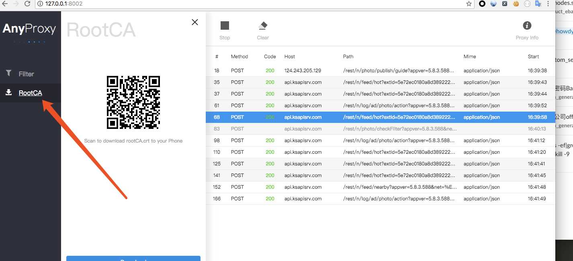Click the site info icon in address bar
573x261 pixels.
[40, 4]
